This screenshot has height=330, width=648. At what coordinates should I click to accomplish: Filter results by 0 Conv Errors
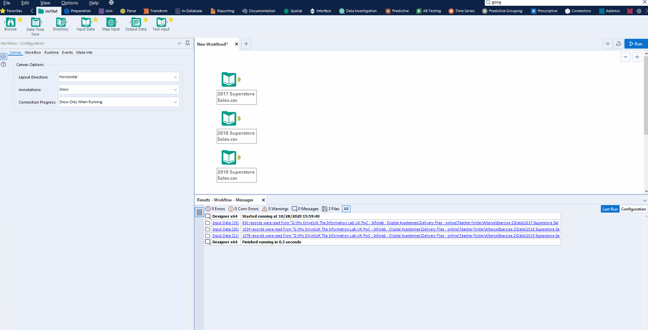244,209
